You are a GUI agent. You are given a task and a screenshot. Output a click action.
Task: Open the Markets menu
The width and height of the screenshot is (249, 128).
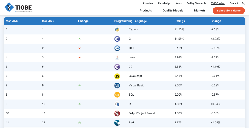point(200,10)
